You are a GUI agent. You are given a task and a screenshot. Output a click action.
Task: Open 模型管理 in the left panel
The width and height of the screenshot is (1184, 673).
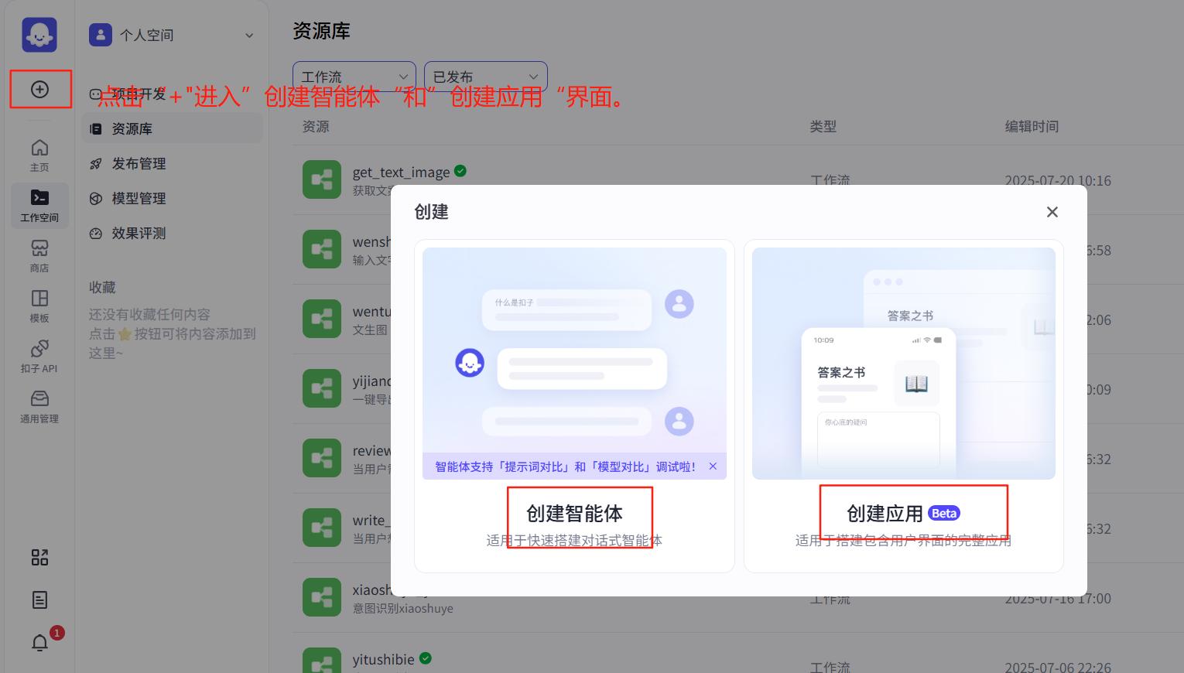pos(139,198)
